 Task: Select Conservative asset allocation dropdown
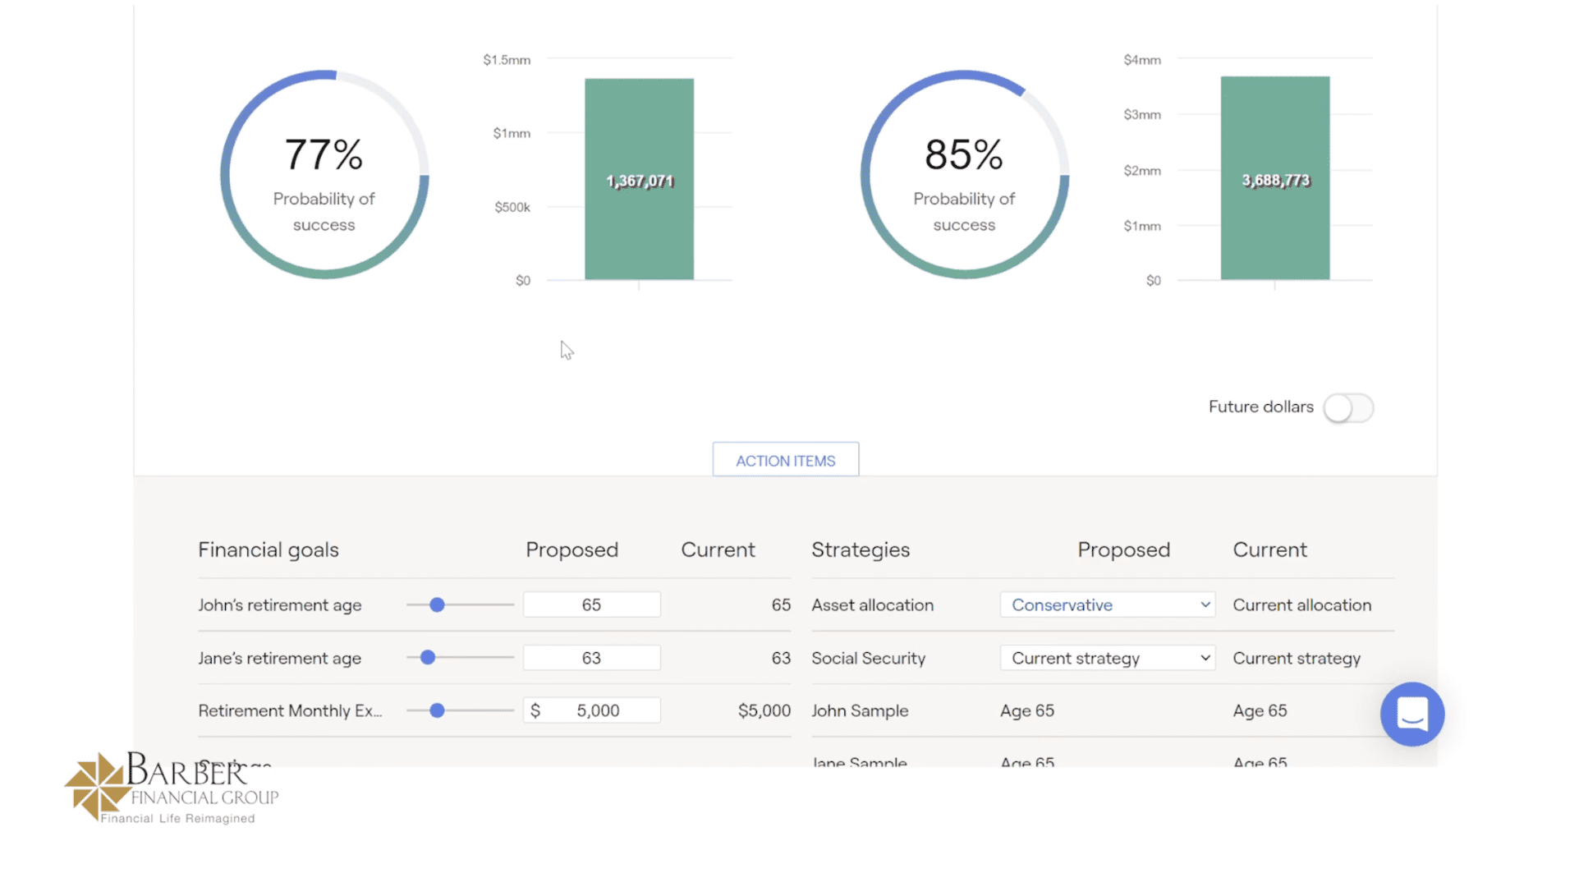click(1105, 605)
